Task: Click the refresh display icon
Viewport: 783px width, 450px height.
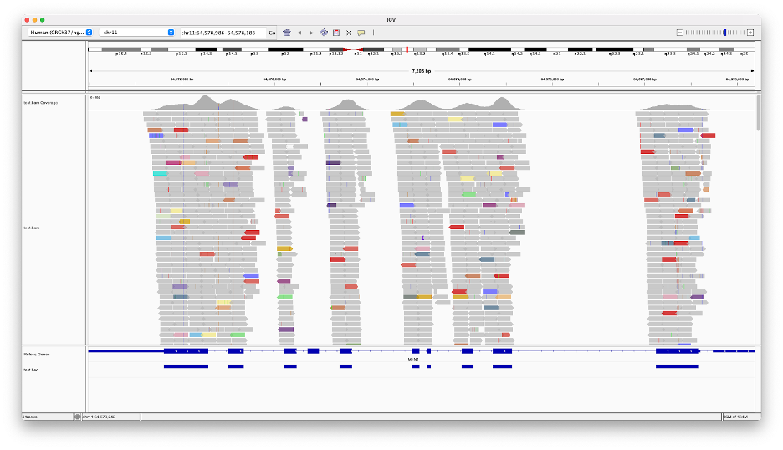Action: [x=324, y=33]
